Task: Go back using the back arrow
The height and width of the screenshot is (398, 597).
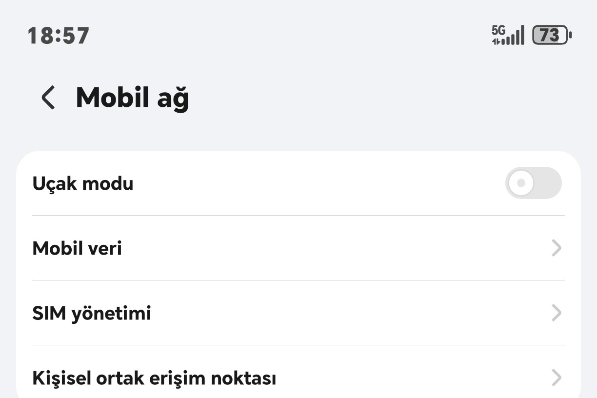Action: 48,98
